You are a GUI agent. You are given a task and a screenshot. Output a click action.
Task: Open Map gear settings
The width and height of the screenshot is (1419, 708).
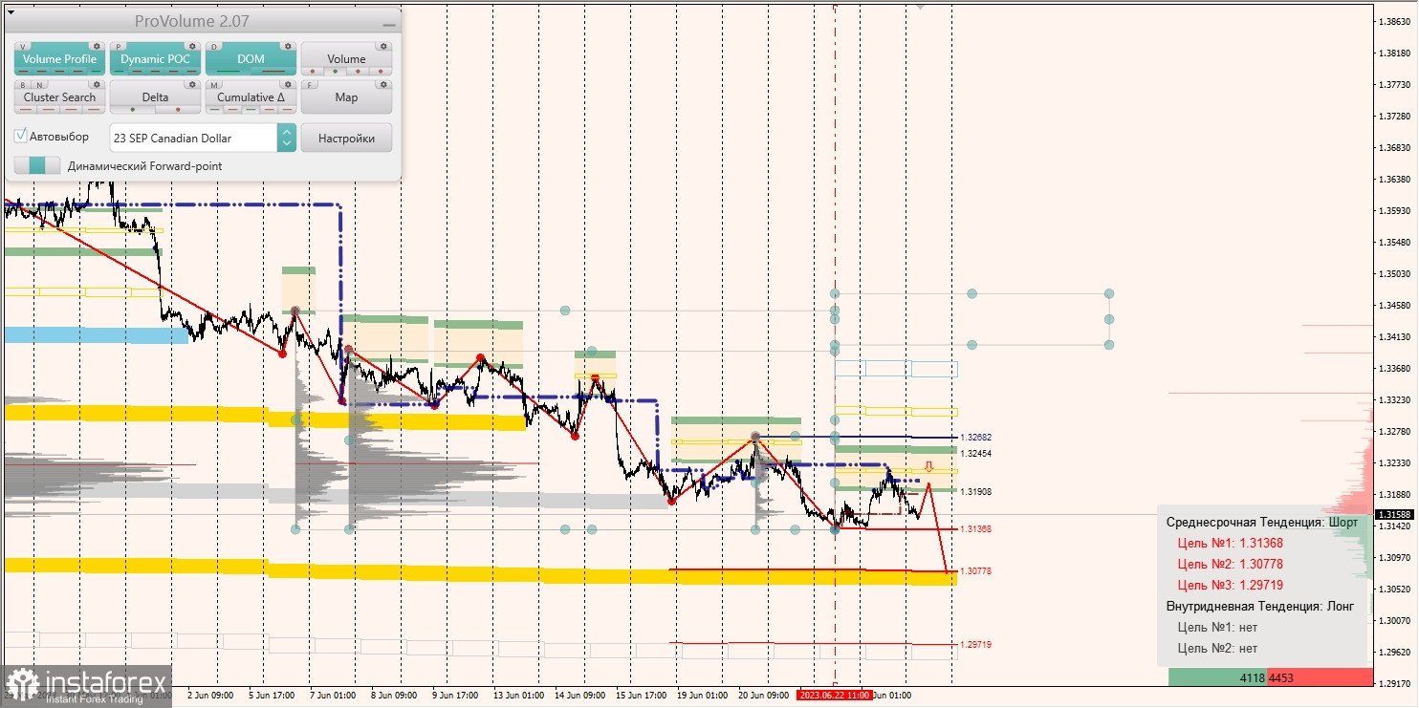point(382,84)
